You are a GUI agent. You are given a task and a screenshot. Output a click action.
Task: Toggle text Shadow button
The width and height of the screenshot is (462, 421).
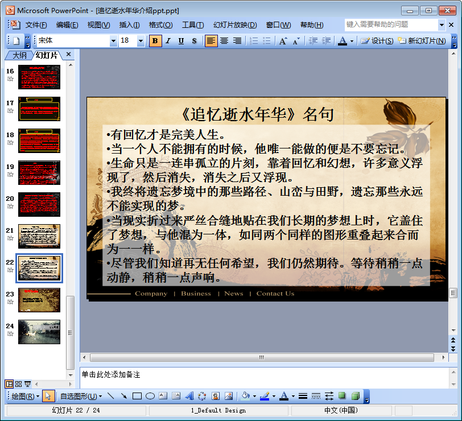194,40
